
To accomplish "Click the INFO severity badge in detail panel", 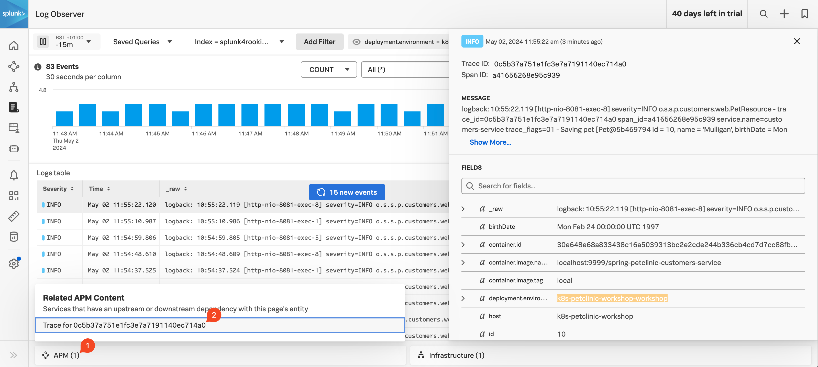I will point(472,42).
